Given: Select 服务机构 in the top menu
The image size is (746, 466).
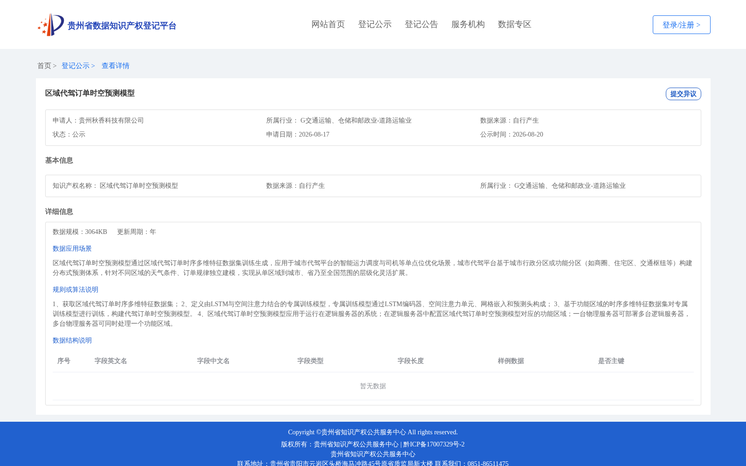Looking at the screenshot, I should (x=468, y=24).
